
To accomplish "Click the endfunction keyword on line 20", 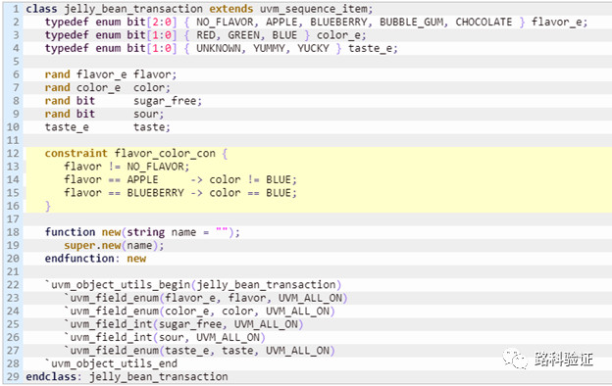I will point(79,258).
